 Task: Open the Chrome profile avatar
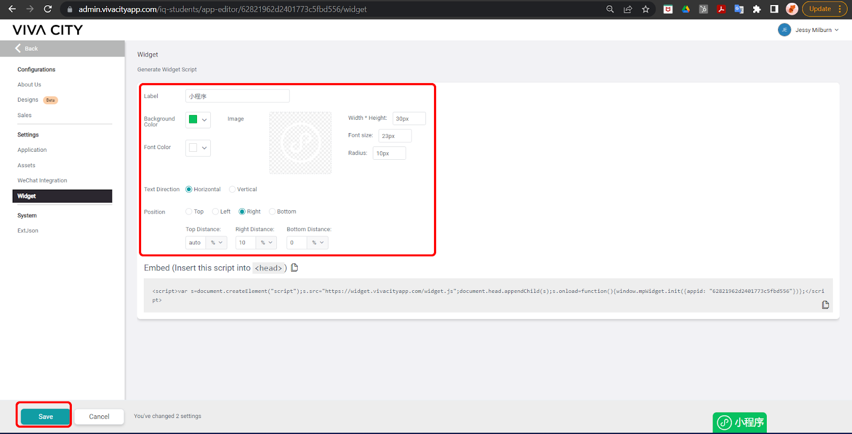(x=792, y=9)
